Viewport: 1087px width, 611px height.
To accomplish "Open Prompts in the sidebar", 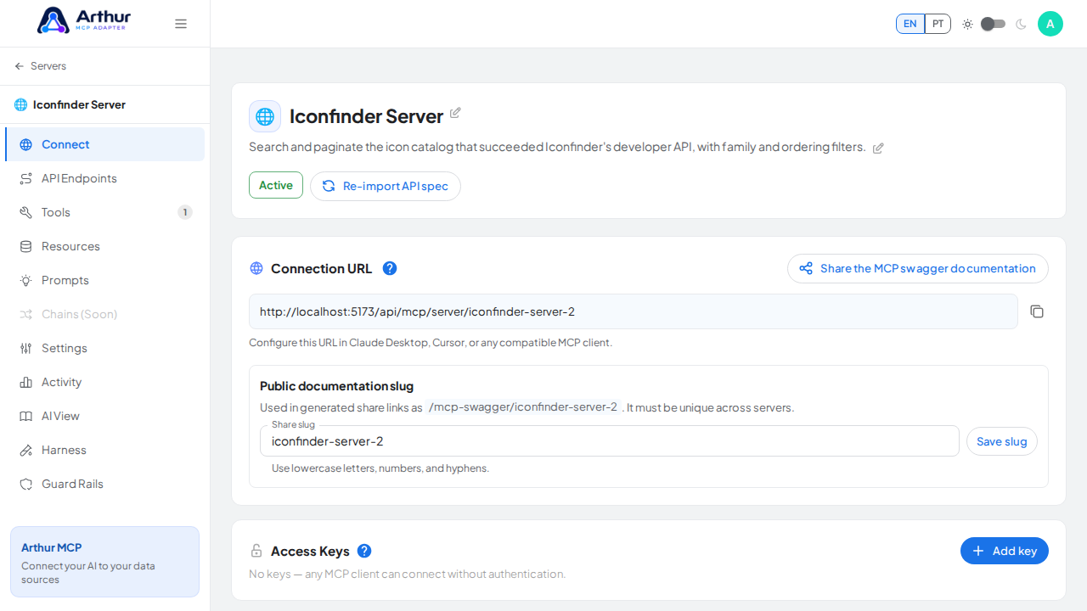I will click(104, 280).
